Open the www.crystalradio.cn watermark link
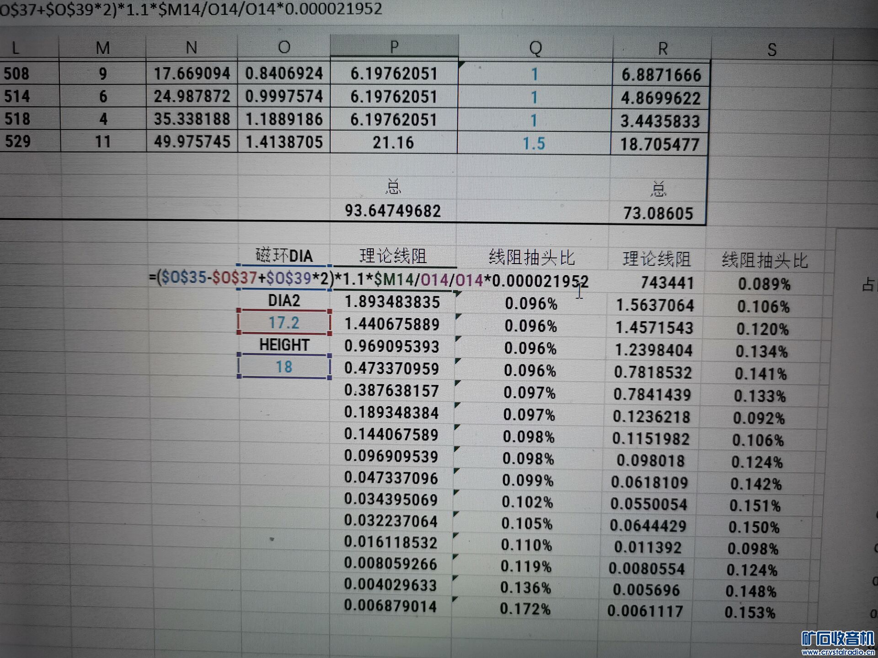This screenshot has width=878, height=658. (x=838, y=653)
